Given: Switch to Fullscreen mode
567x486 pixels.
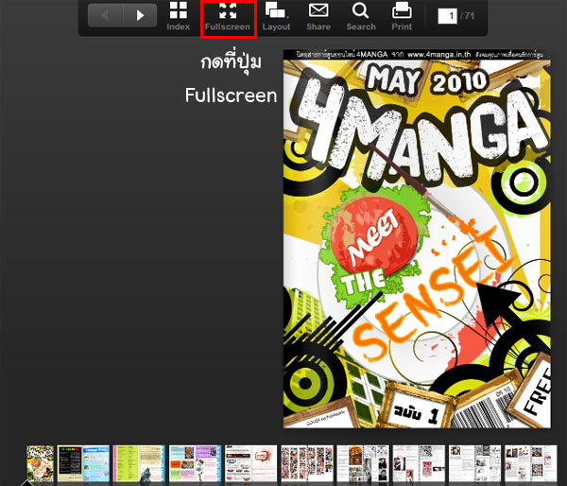Looking at the screenshot, I should [228, 16].
